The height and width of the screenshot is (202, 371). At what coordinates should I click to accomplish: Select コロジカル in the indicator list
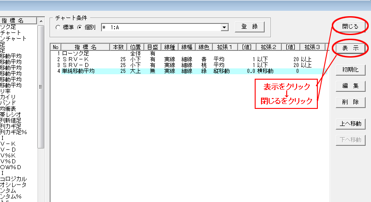(x=13, y=179)
